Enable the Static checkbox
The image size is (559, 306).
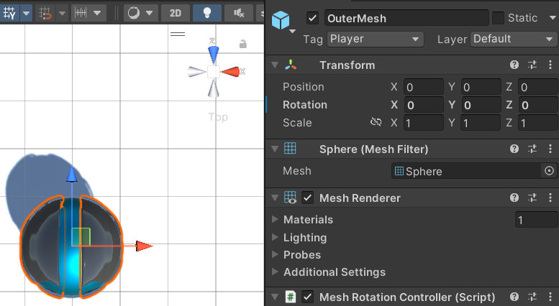(x=498, y=18)
